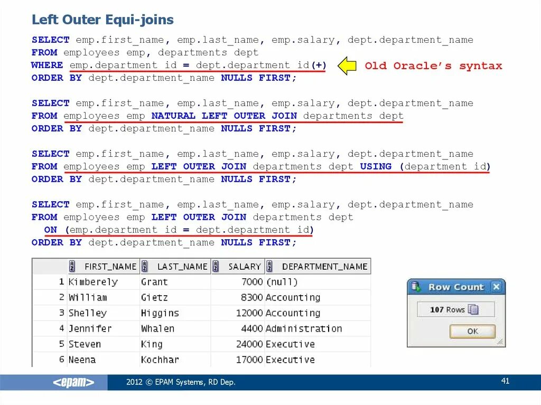
Task: Click the EPAM logo in footer
Action: tap(73, 382)
